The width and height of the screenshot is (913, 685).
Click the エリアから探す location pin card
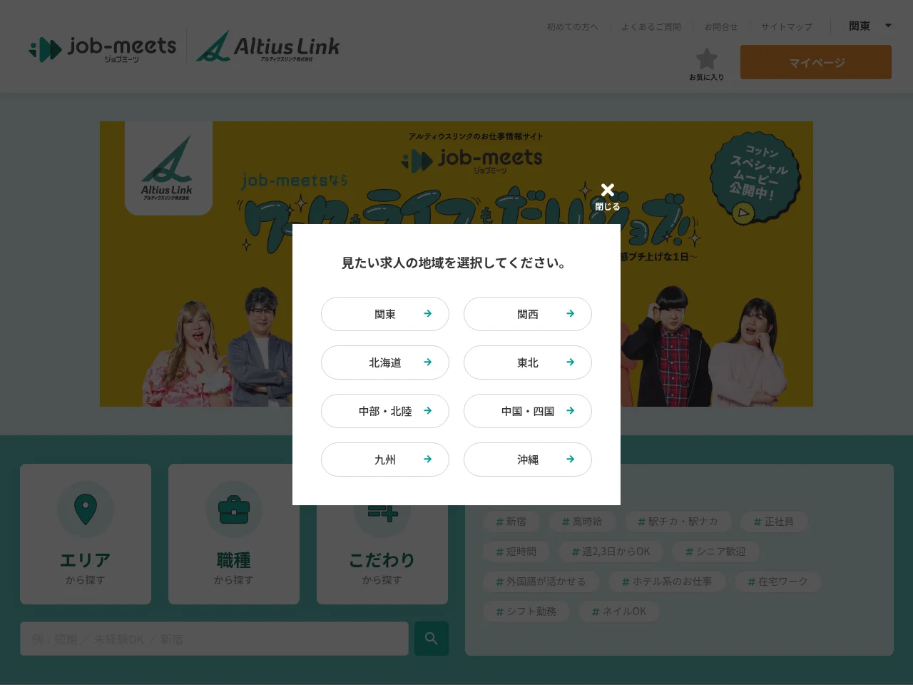pyautogui.click(x=86, y=534)
